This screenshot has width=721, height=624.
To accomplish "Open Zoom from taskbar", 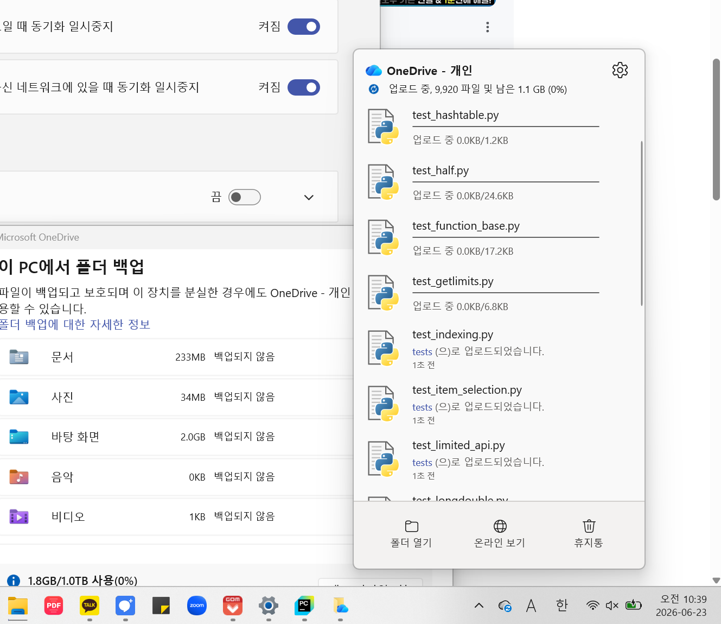I will 197,606.
